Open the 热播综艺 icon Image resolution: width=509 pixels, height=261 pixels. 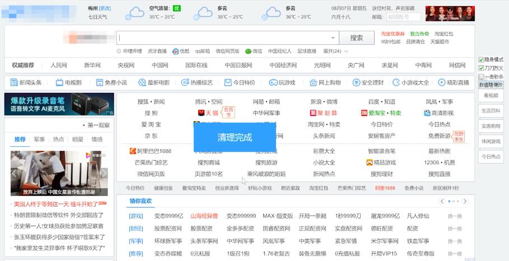click(185, 82)
